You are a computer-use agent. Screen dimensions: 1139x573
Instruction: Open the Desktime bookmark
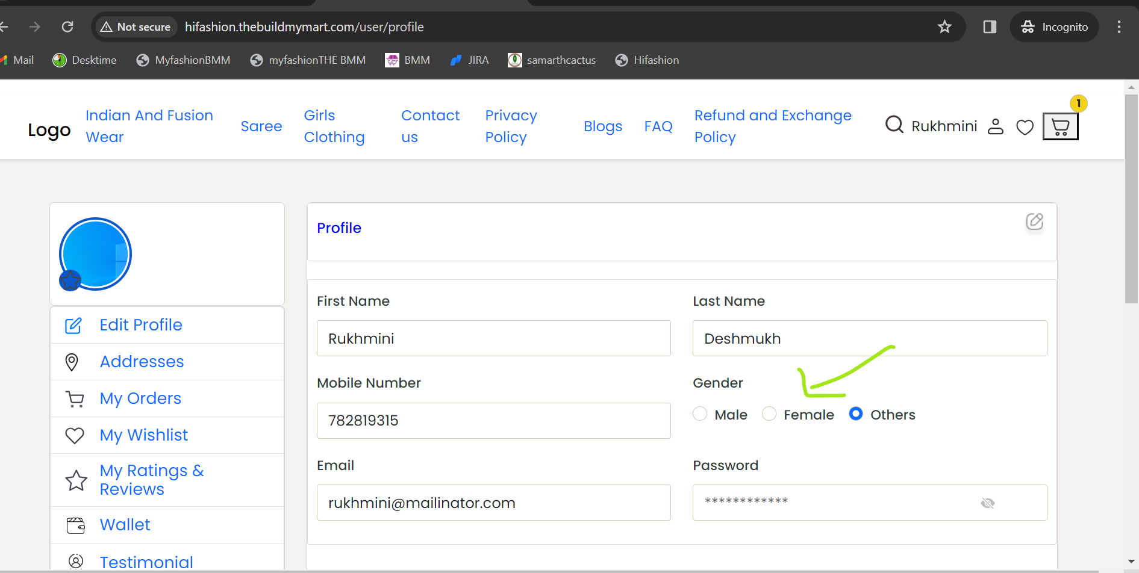click(84, 60)
